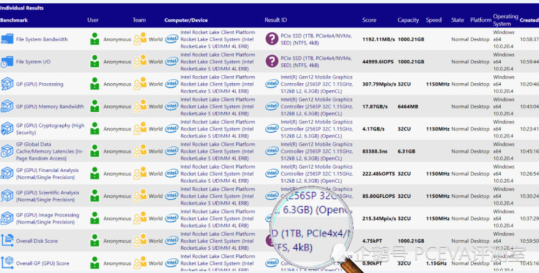Click the green user icon in Overall Disk Score row
The width and height of the screenshot is (539, 273).
[94, 241]
